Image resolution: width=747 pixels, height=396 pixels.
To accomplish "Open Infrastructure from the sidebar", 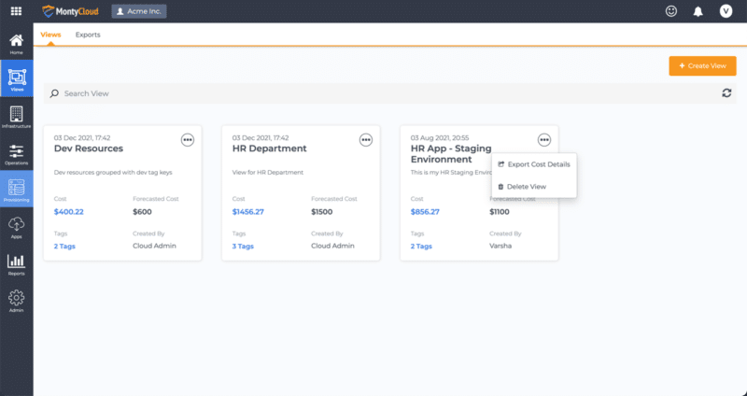I will 16,117.
